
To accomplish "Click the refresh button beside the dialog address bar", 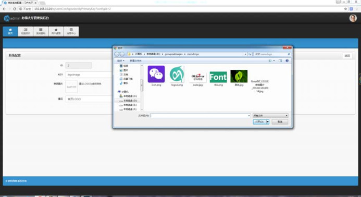I will pyautogui.click(x=250, y=54).
